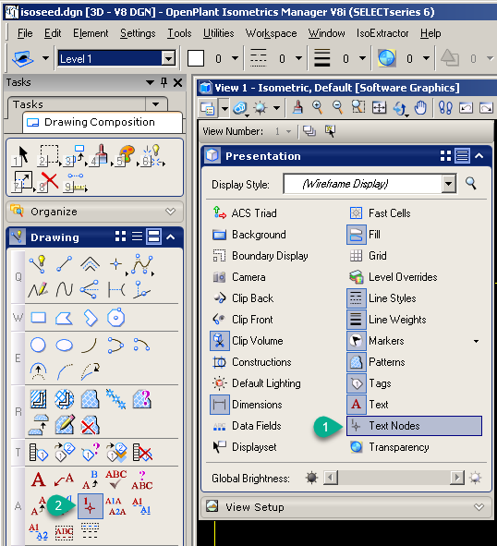
Task: Collapse the Presentation panel
Action: coord(479,155)
